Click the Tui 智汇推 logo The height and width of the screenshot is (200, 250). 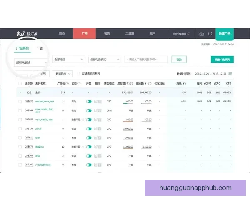(27, 34)
